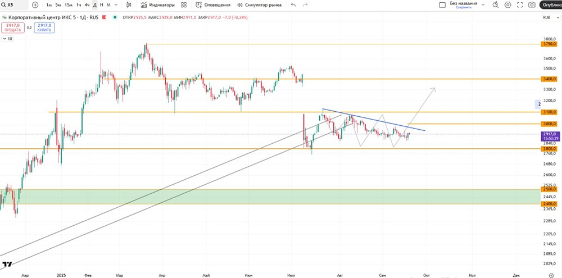562x278 pixels.
Task: Click the X5 symbol search field
Action: 15,5
